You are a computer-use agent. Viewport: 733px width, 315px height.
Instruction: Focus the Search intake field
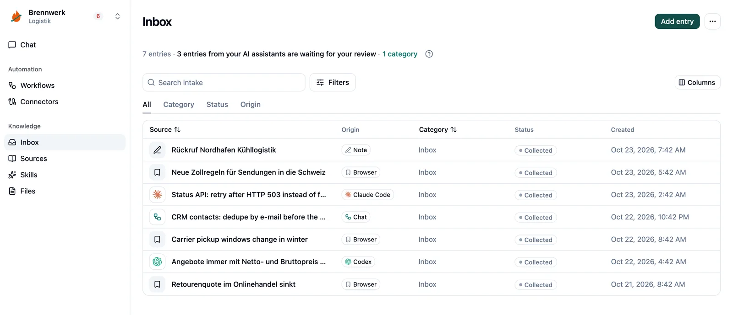[224, 82]
